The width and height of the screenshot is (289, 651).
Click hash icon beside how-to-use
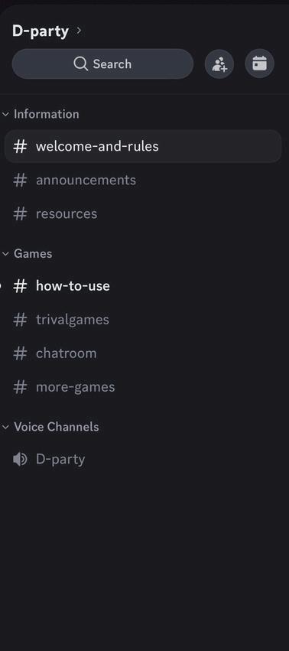[20, 285]
